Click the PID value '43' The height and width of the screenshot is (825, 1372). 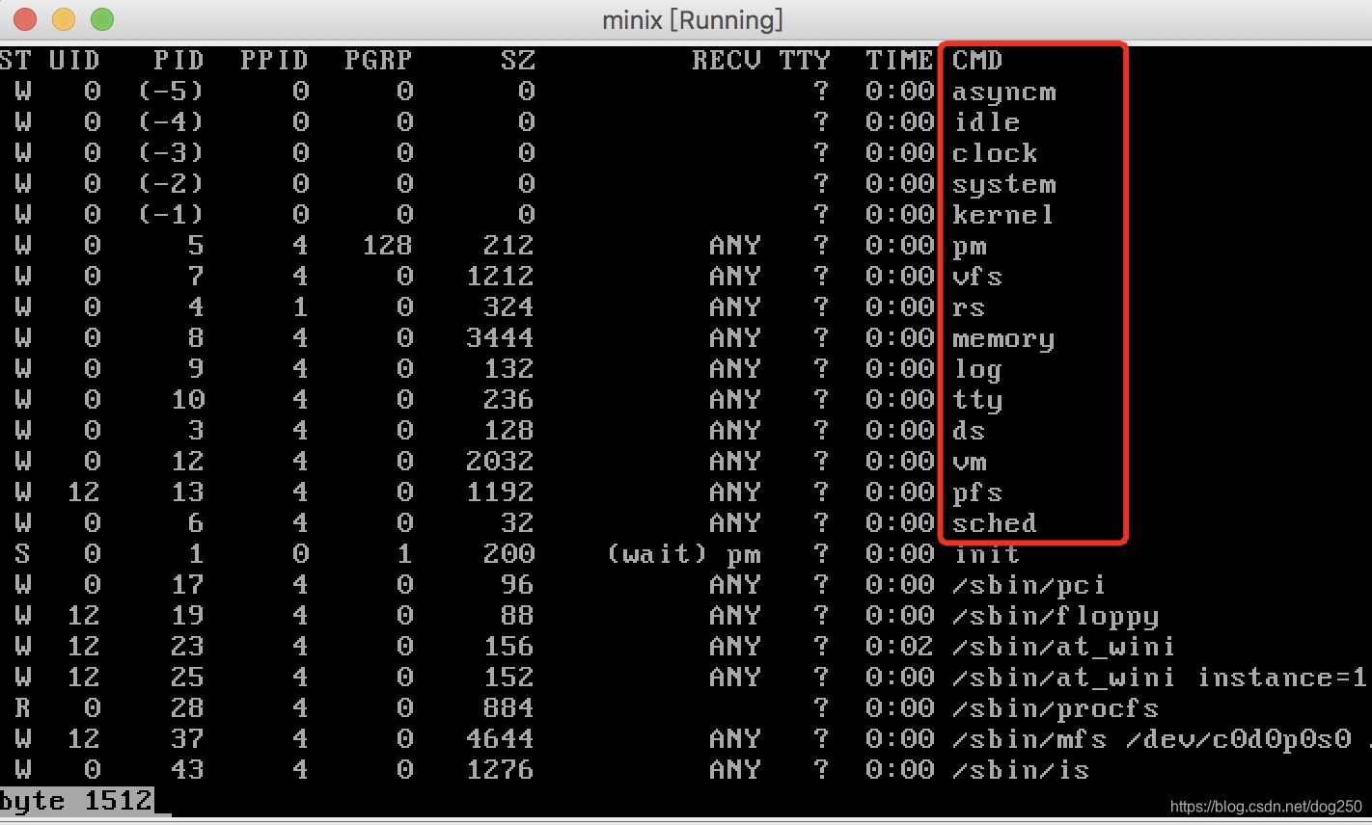[x=187, y=770]
